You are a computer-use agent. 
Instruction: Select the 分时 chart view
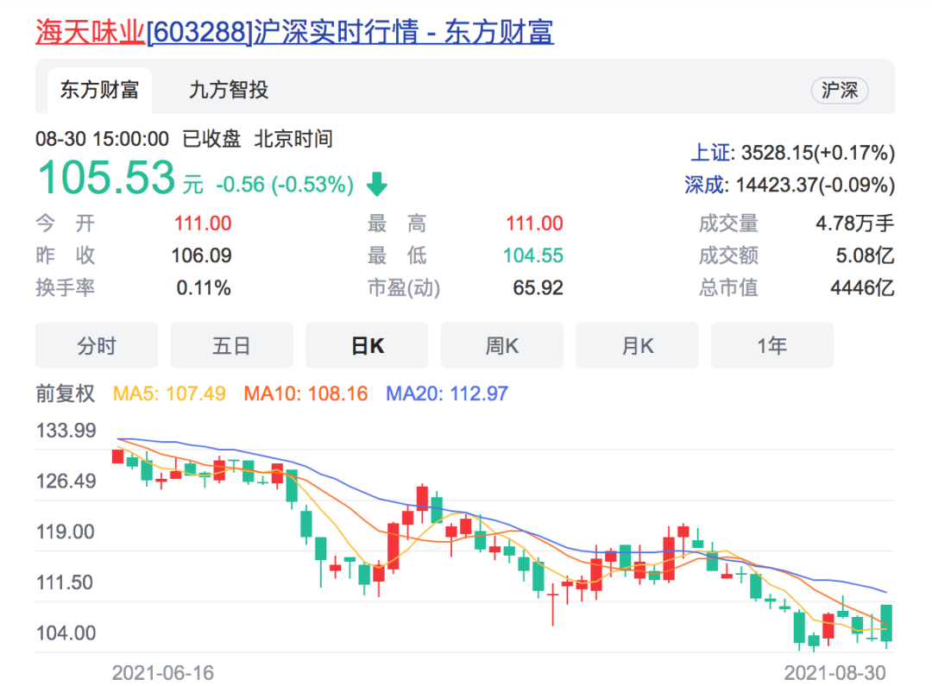point(97,346)
